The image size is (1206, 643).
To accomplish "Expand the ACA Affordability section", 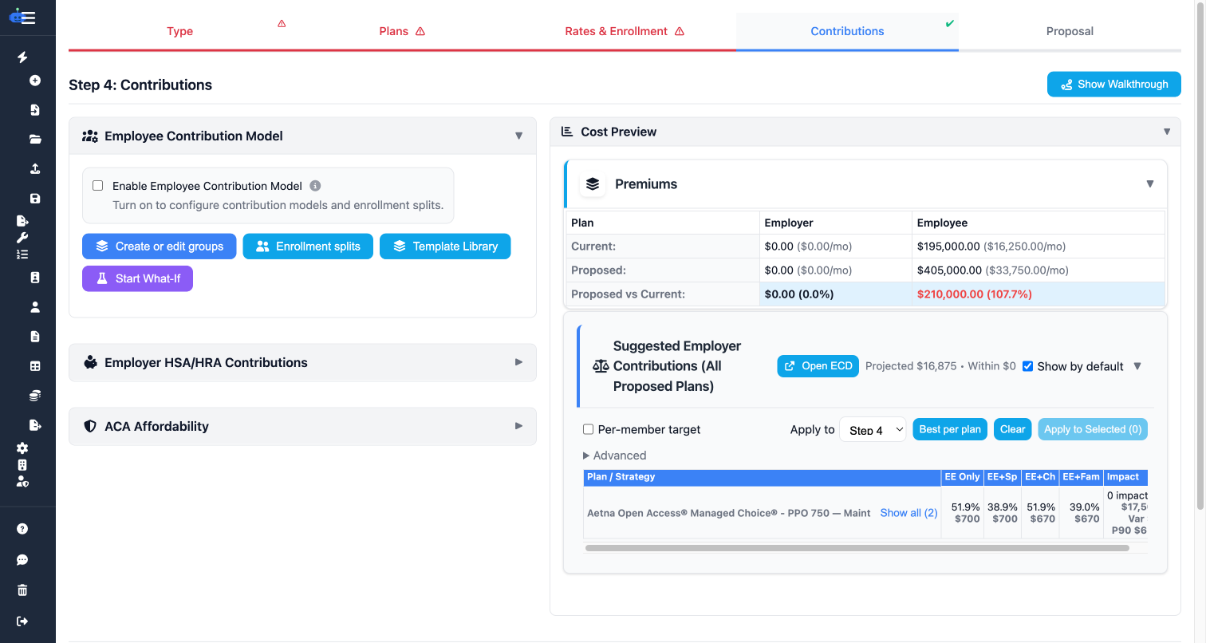I will click(x=302, y=426).
